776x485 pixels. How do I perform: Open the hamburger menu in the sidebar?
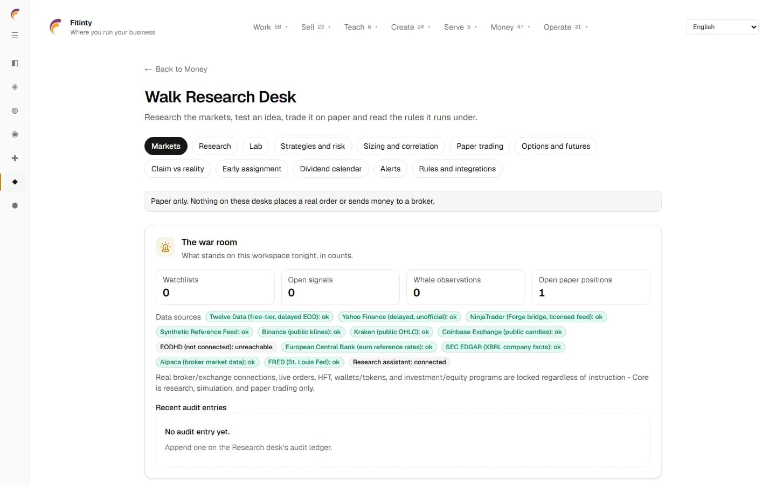(x=15, y=36)
